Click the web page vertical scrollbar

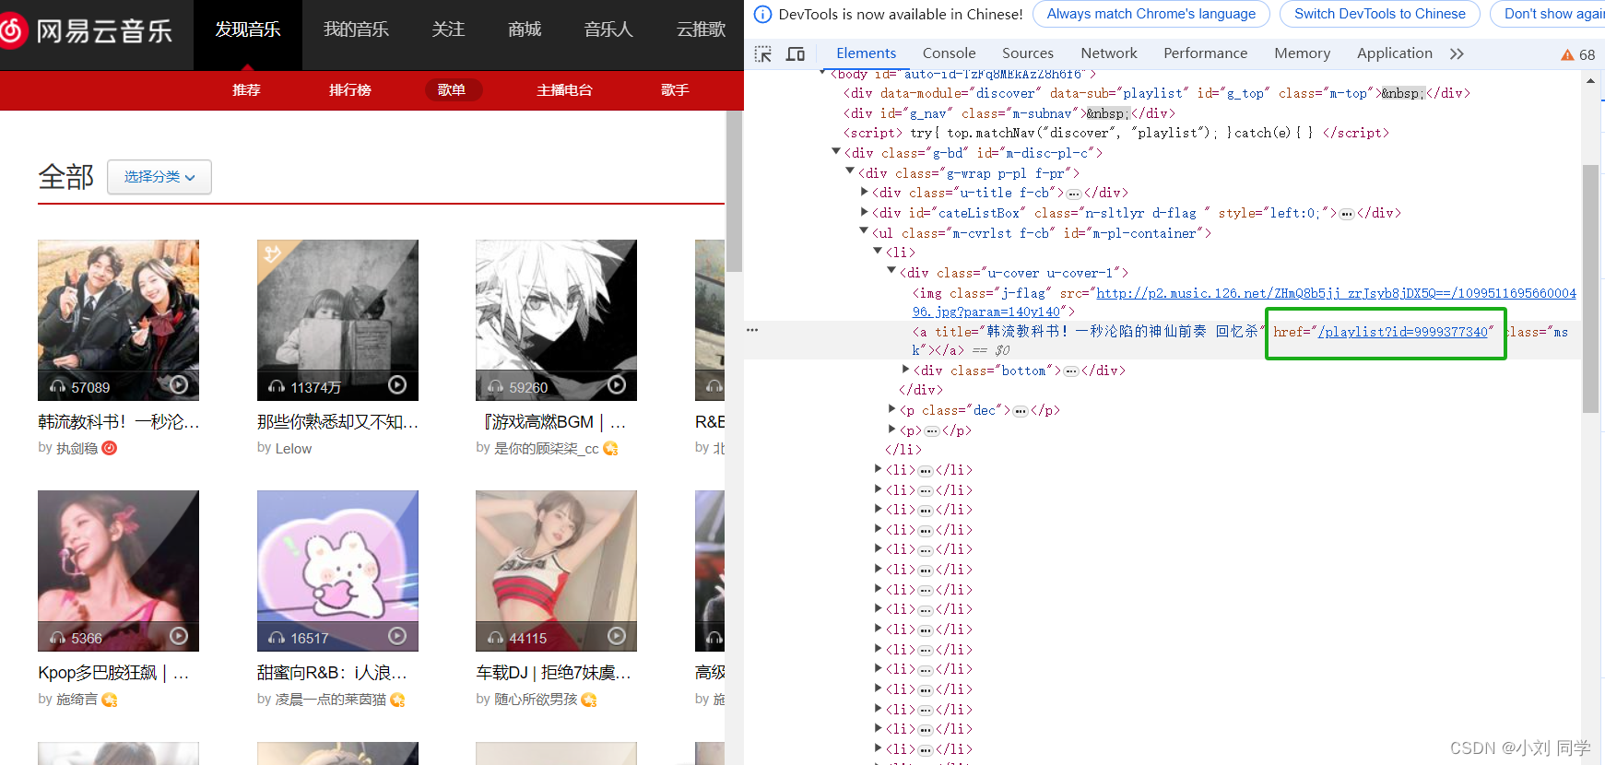tap(734, 192)
